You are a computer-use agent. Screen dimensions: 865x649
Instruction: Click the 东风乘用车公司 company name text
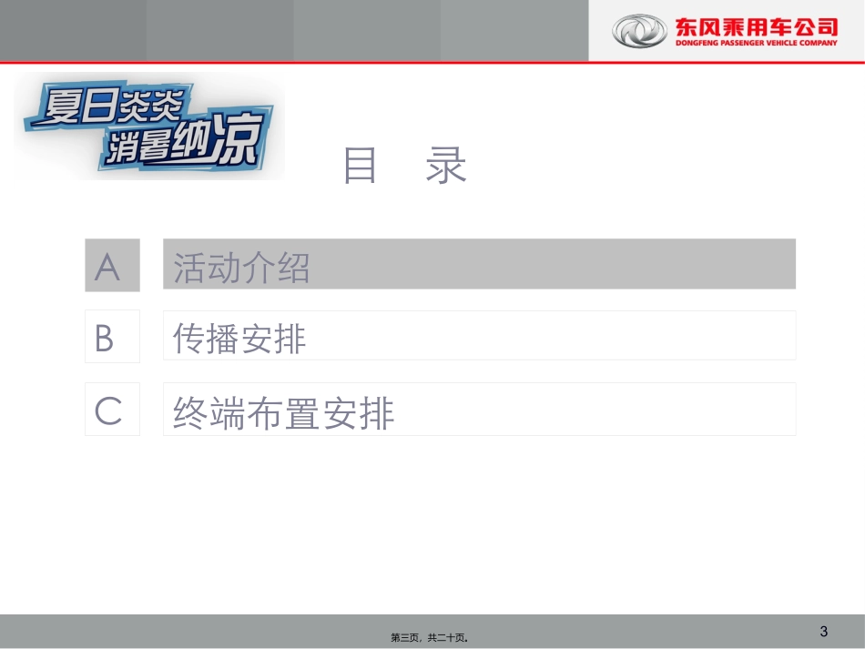[757, 26]
